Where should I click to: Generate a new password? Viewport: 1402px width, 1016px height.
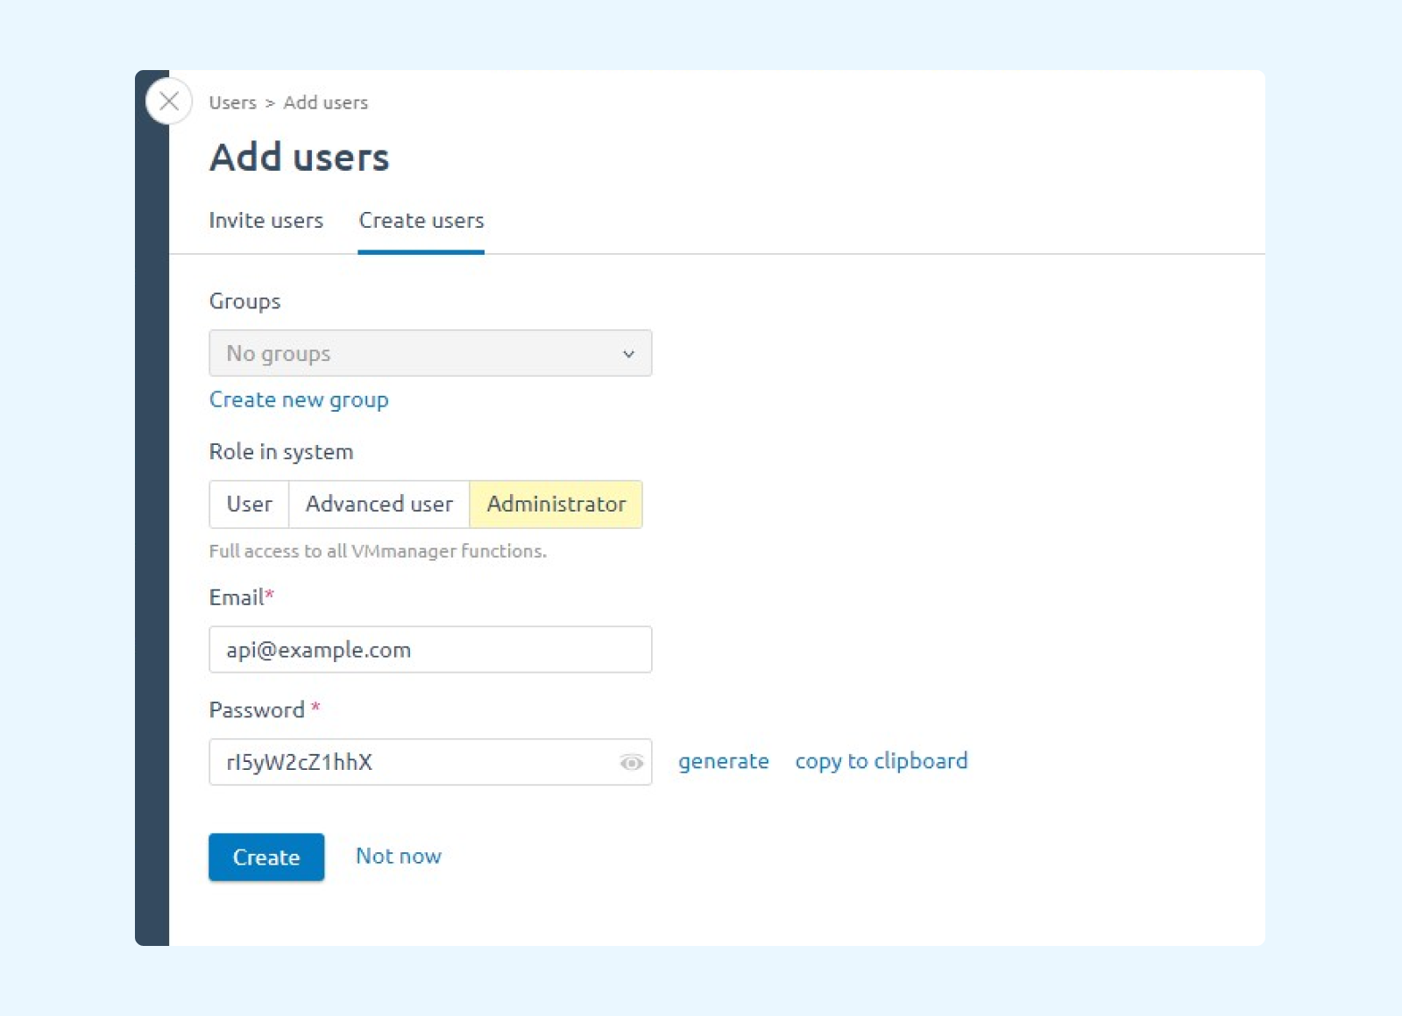tap(724, 761)
